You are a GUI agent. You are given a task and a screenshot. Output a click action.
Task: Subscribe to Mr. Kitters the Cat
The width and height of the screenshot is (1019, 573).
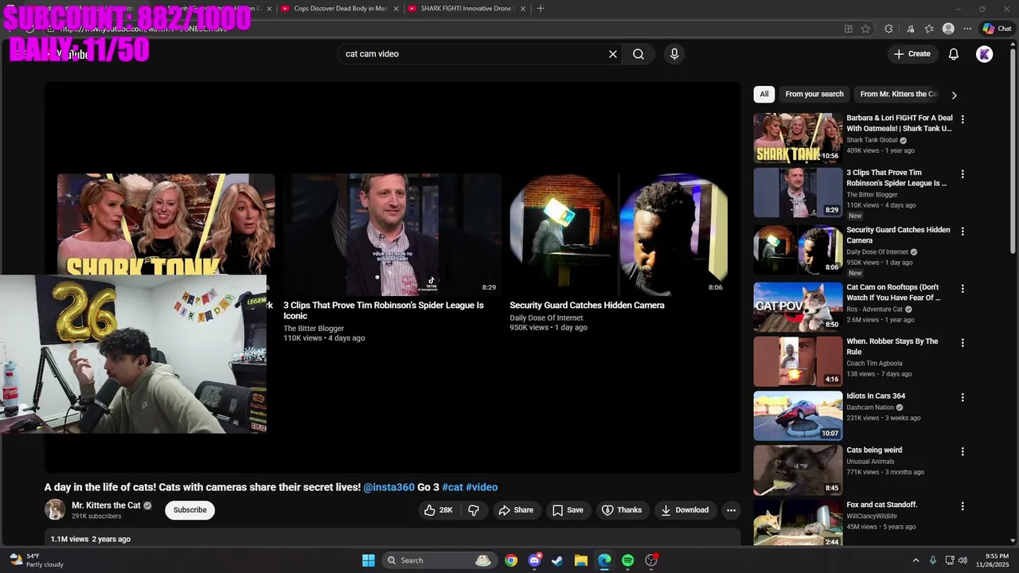pyautogui.click(x=189, y=510)
